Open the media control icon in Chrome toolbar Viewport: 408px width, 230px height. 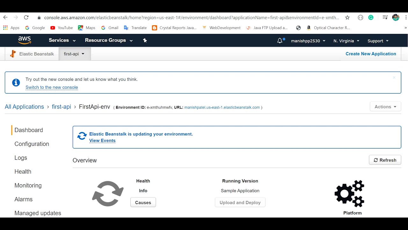(x=385, y=18)
